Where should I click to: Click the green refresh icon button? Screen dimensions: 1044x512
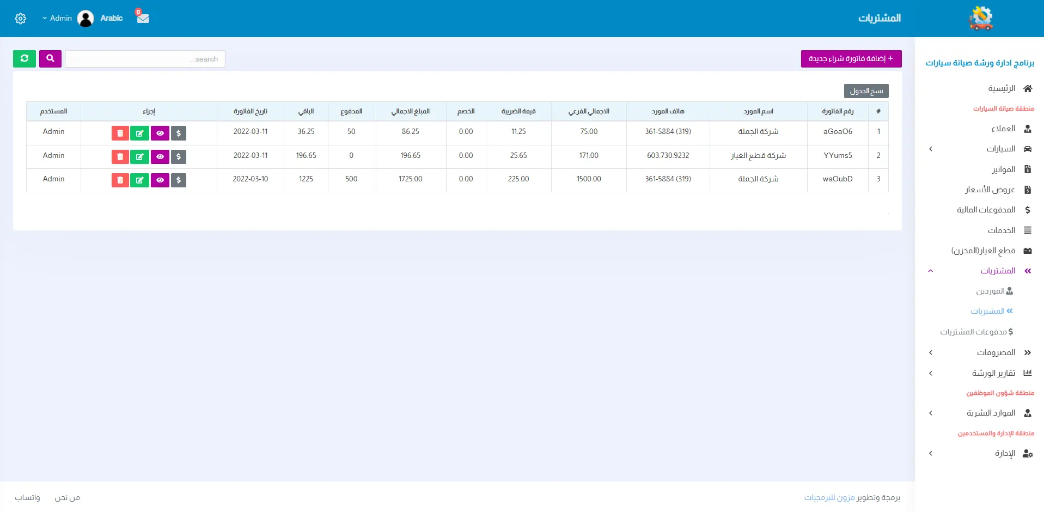point(25,58)
